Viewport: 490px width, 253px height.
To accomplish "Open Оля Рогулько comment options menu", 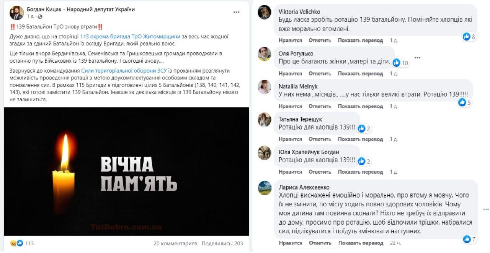I will coord(417,58).
